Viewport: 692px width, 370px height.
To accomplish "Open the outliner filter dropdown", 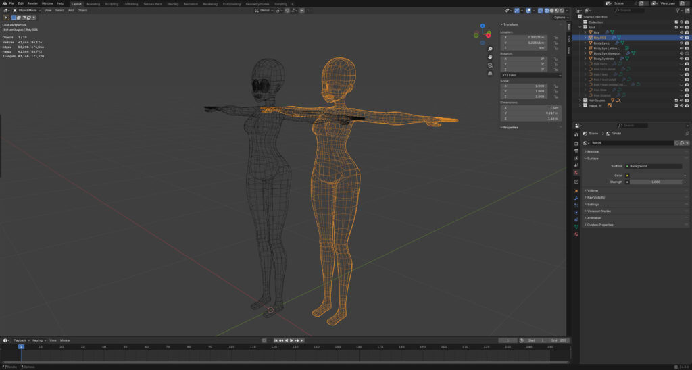I will (x=679, y=10).
